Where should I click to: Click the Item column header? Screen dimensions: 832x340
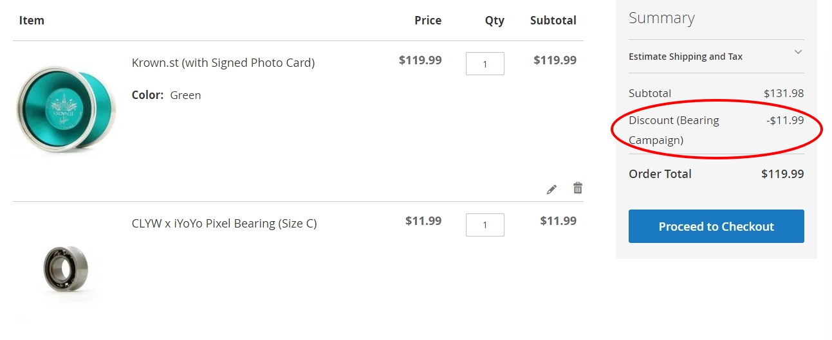pos(32,21)
